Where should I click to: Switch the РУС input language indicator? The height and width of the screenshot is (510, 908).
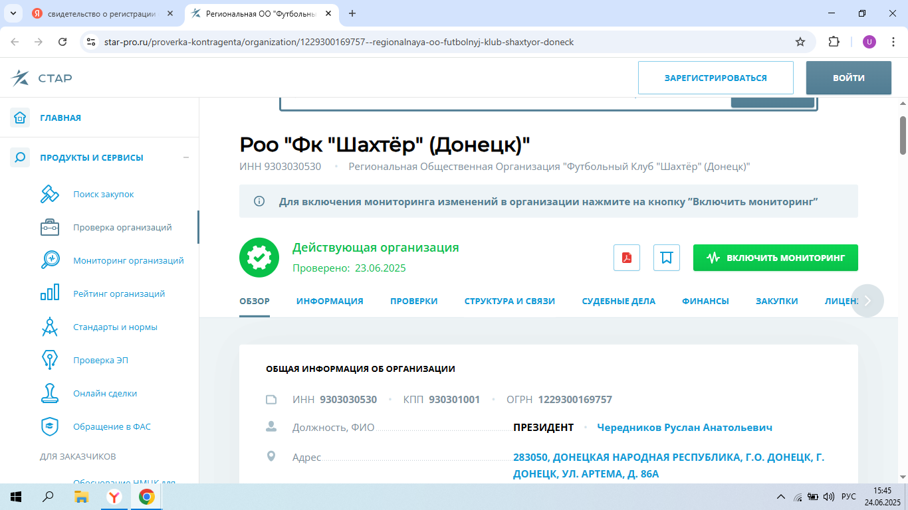tap(849, 496)
